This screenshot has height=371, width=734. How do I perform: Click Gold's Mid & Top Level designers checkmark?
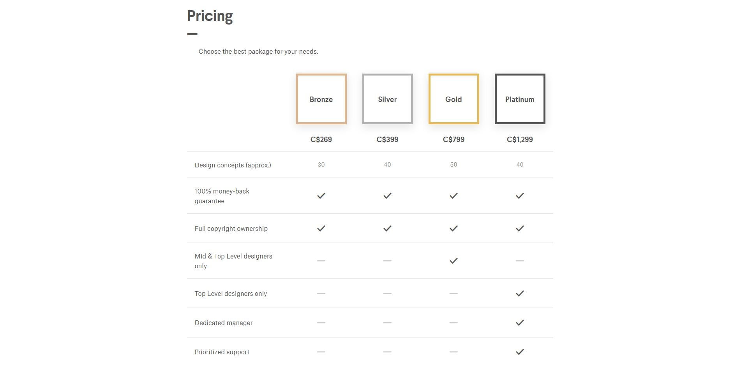453,261
